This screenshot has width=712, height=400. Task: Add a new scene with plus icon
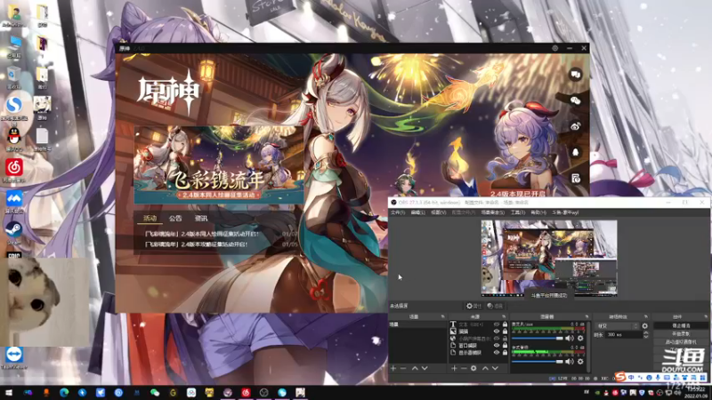(393, 368)
